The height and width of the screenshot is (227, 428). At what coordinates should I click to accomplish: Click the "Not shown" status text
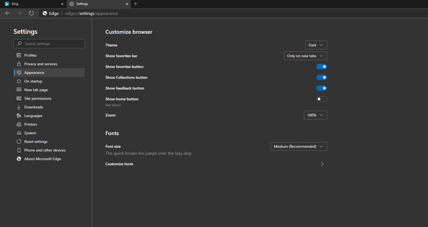click(x=113, y=105)
